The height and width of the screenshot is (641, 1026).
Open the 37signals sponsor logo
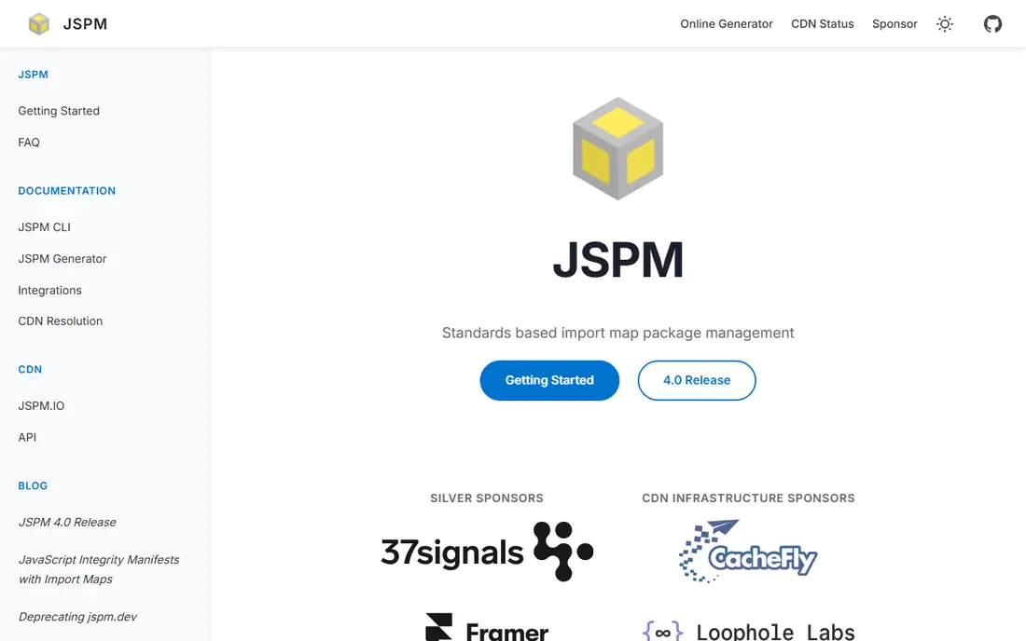pos(487,552)
